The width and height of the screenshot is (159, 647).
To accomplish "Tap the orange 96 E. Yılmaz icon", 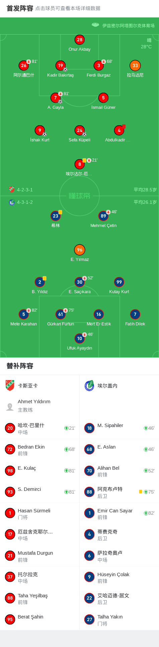I will point(80,250).
